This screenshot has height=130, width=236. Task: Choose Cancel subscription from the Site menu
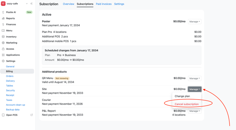coord(187,104)
